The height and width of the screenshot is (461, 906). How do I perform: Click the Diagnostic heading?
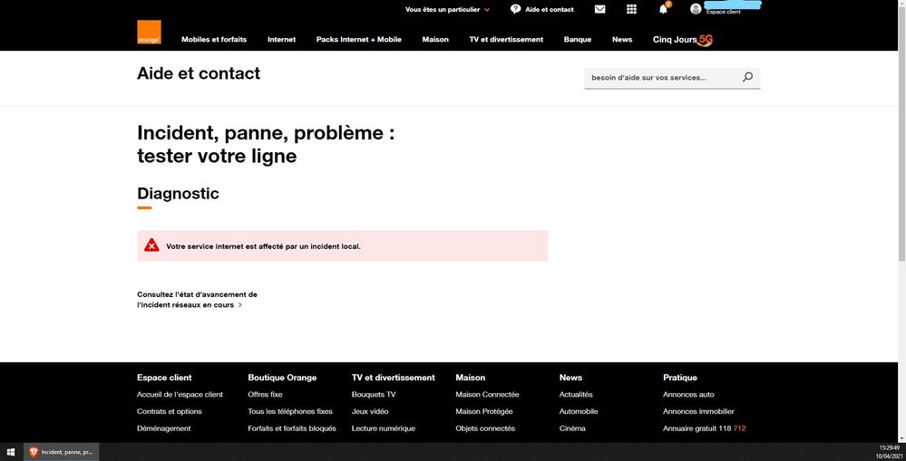click(178, 193)
